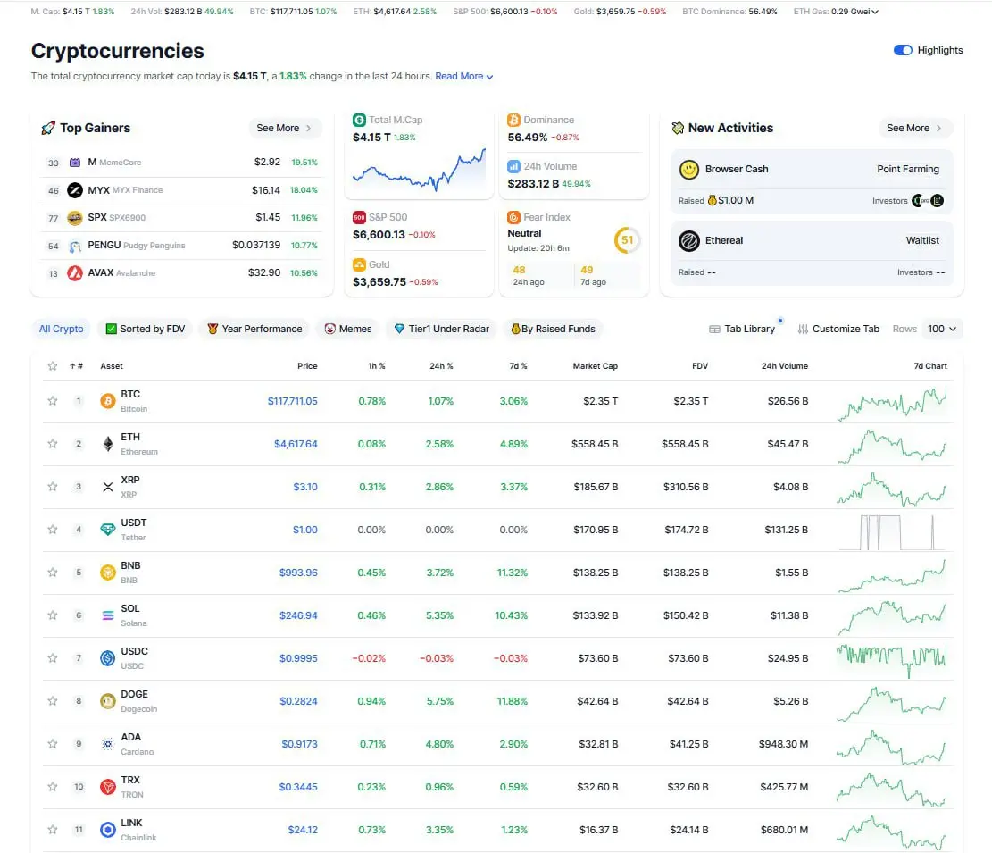This screenshot has height=853, width=992.
Task: Sort table by 7d % column
Action: [x=518, y=365]
